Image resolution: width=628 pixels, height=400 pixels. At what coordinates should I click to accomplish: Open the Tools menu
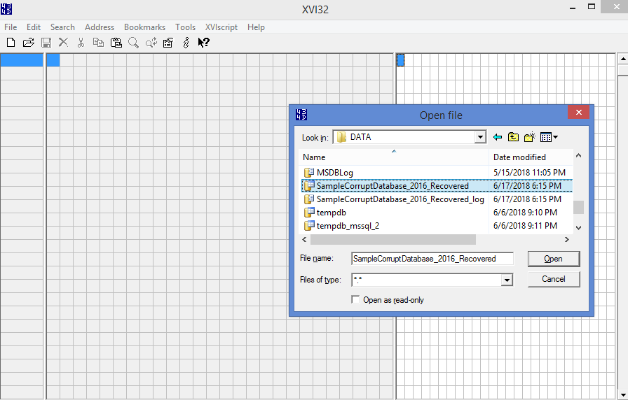(x=186, y=27)
